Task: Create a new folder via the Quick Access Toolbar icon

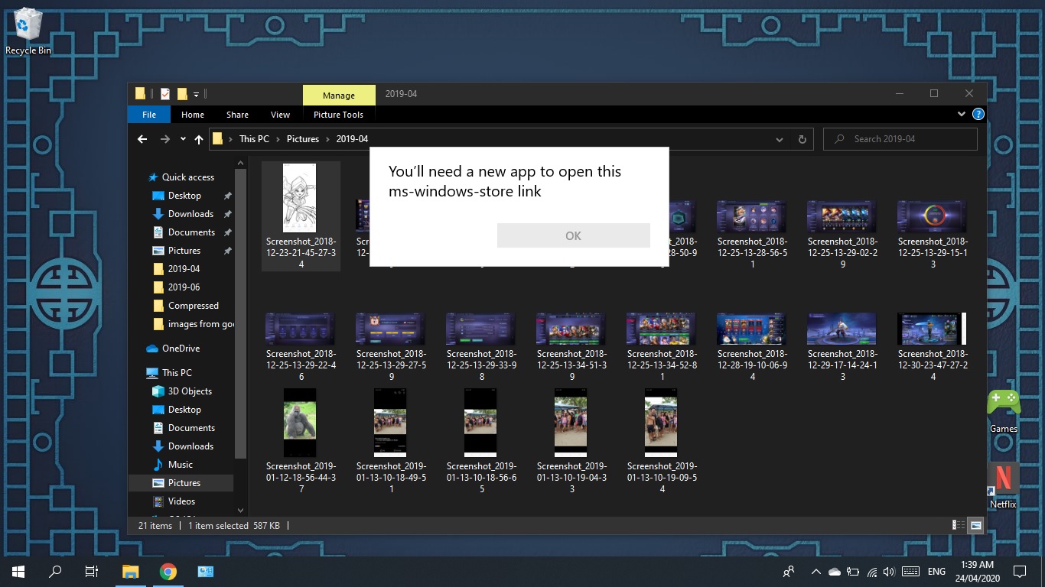Action: click(181, 93)
